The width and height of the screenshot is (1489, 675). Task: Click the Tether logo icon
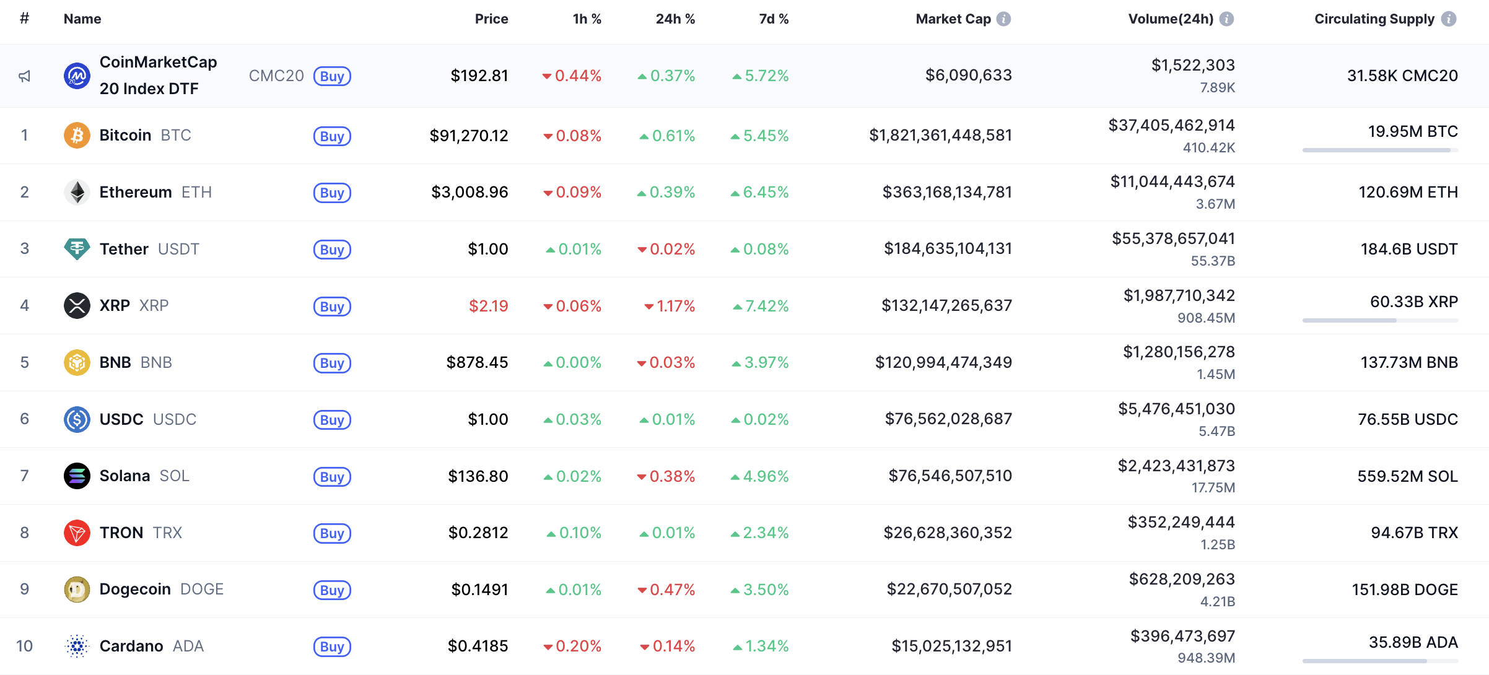click(77, 249)
